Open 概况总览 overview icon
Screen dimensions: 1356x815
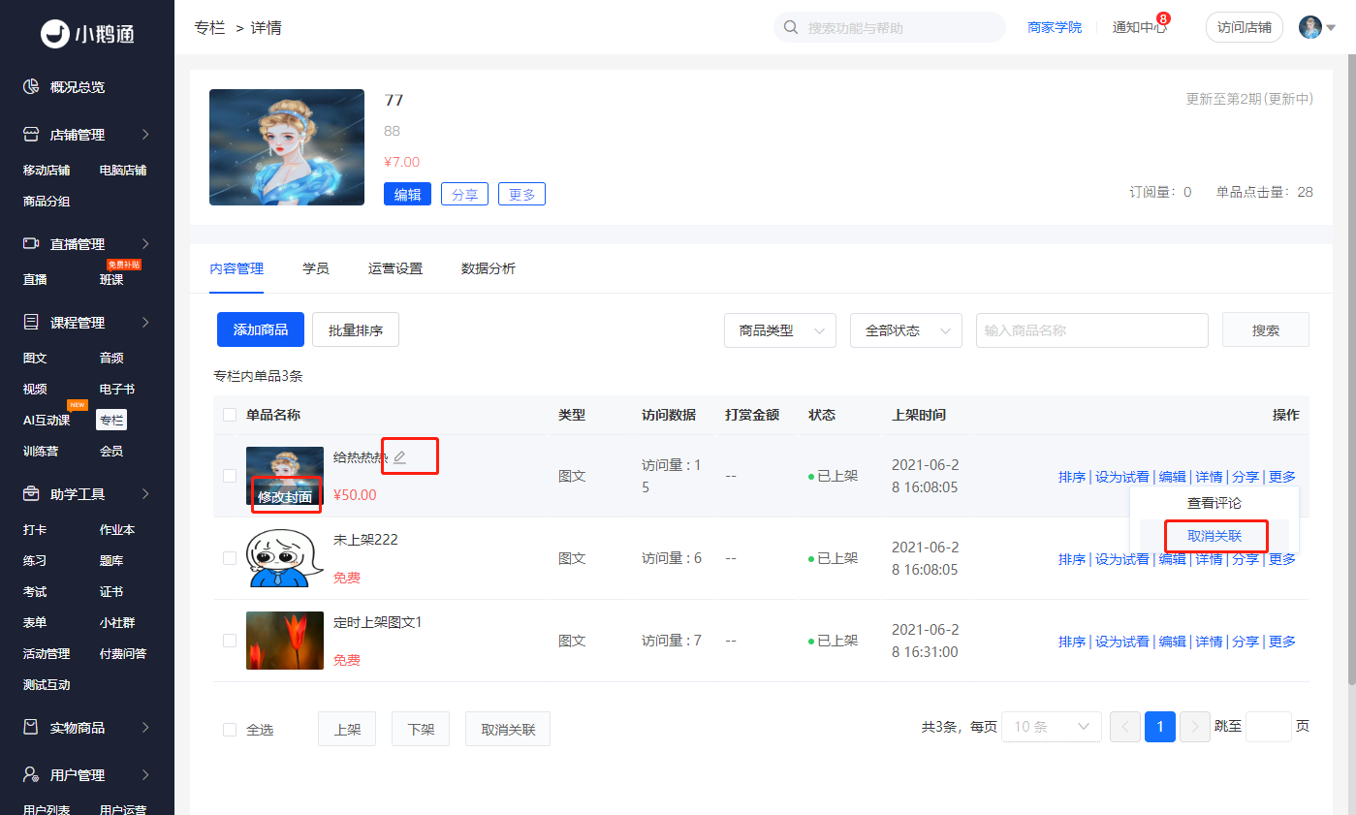[x=31, y=87]
